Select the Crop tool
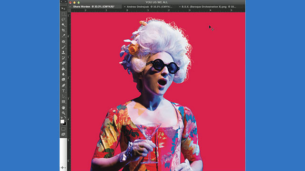This screenshot has height=171, width=305. tap(63, 30)
